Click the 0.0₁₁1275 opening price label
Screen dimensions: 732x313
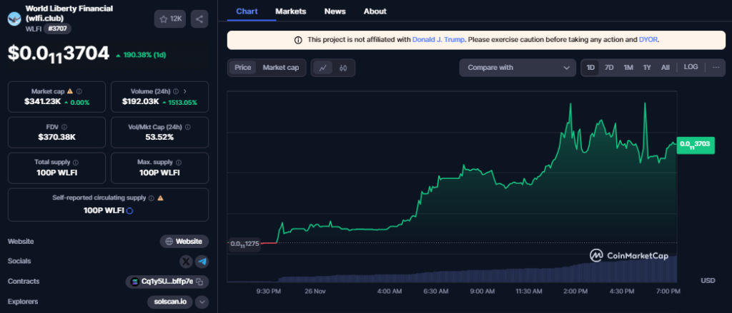(244, 244)
